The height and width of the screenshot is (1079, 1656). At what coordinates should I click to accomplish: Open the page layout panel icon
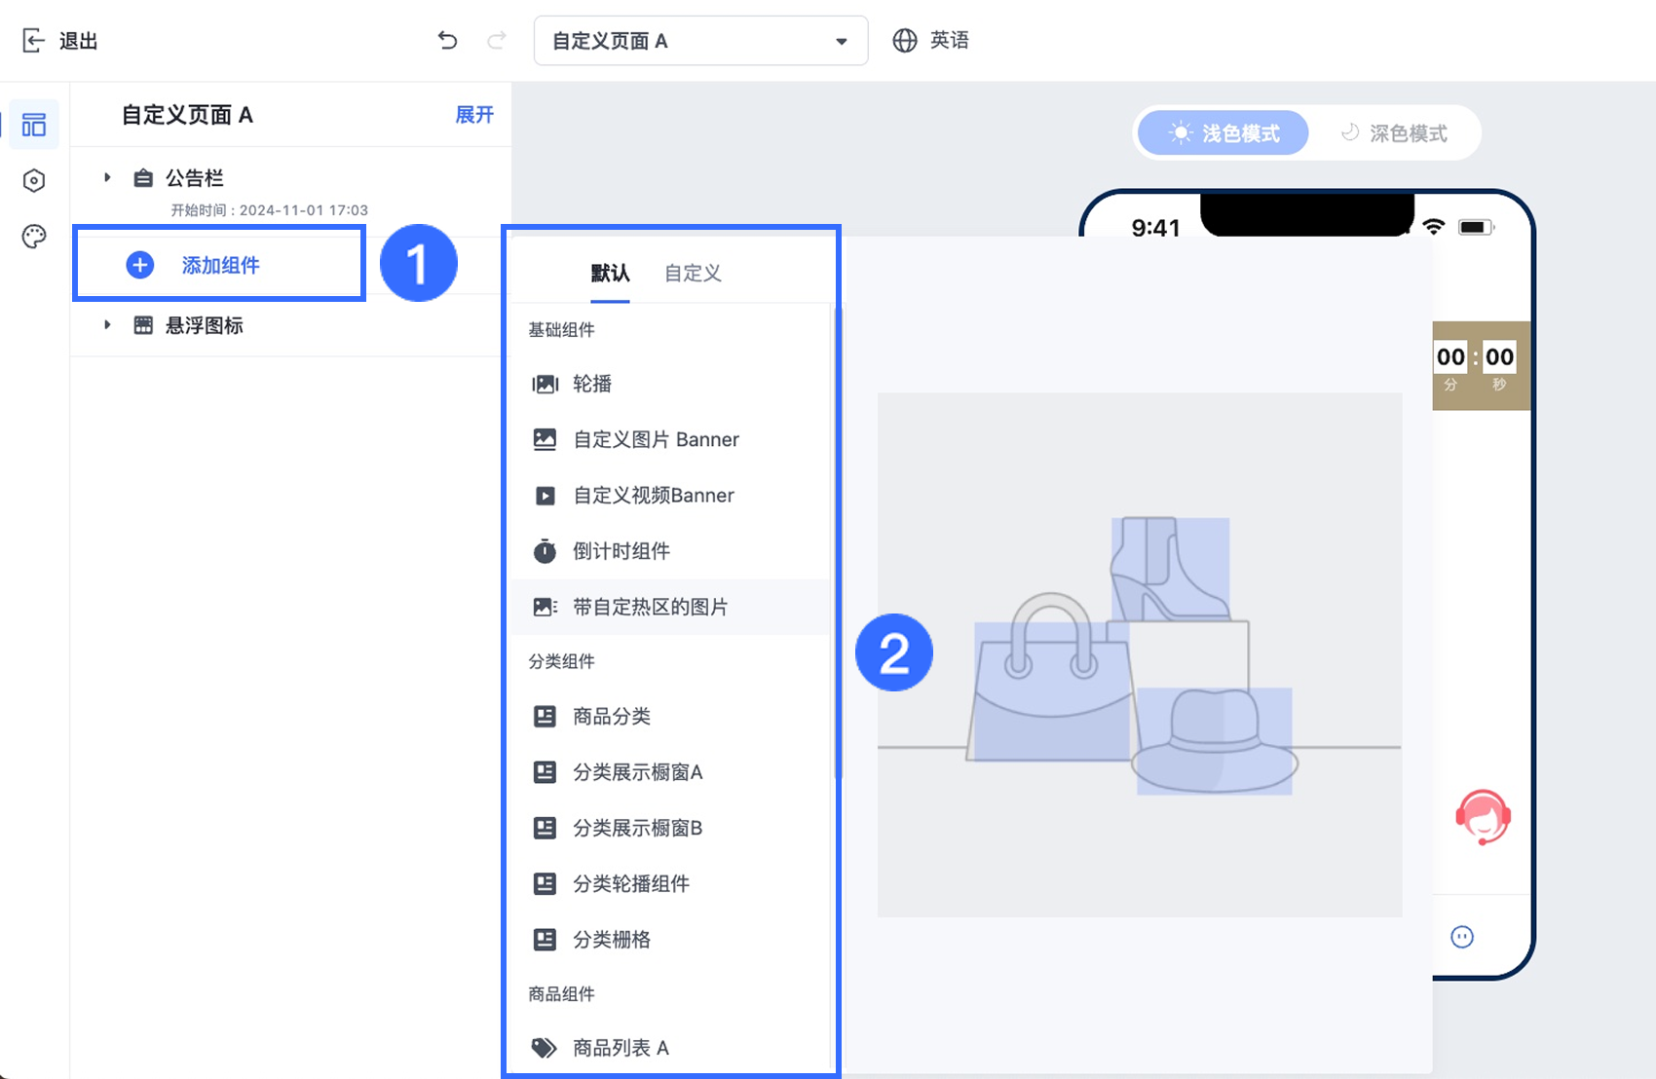[x=33, y=124]
